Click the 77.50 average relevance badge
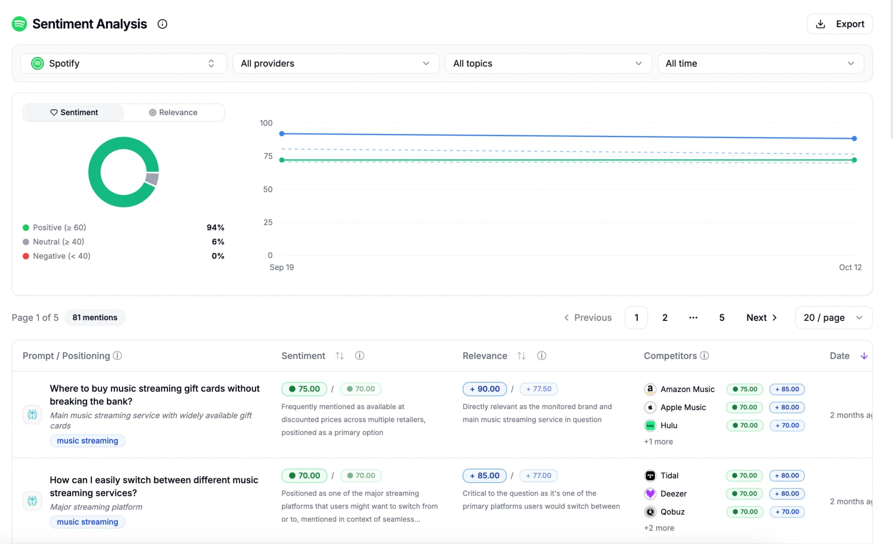 pos(539,389)
